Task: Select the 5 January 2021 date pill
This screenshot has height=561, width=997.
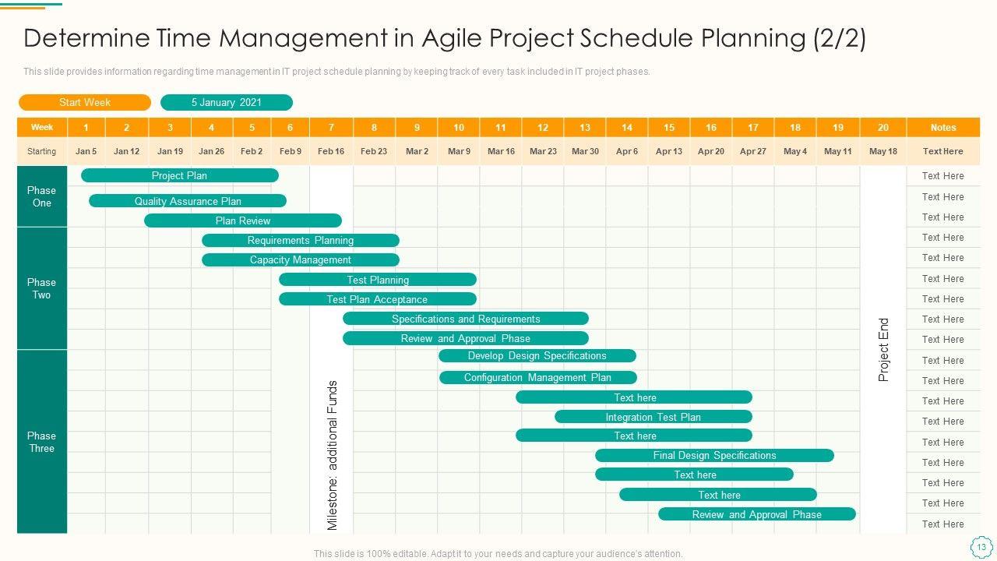Action: [226, 102]
